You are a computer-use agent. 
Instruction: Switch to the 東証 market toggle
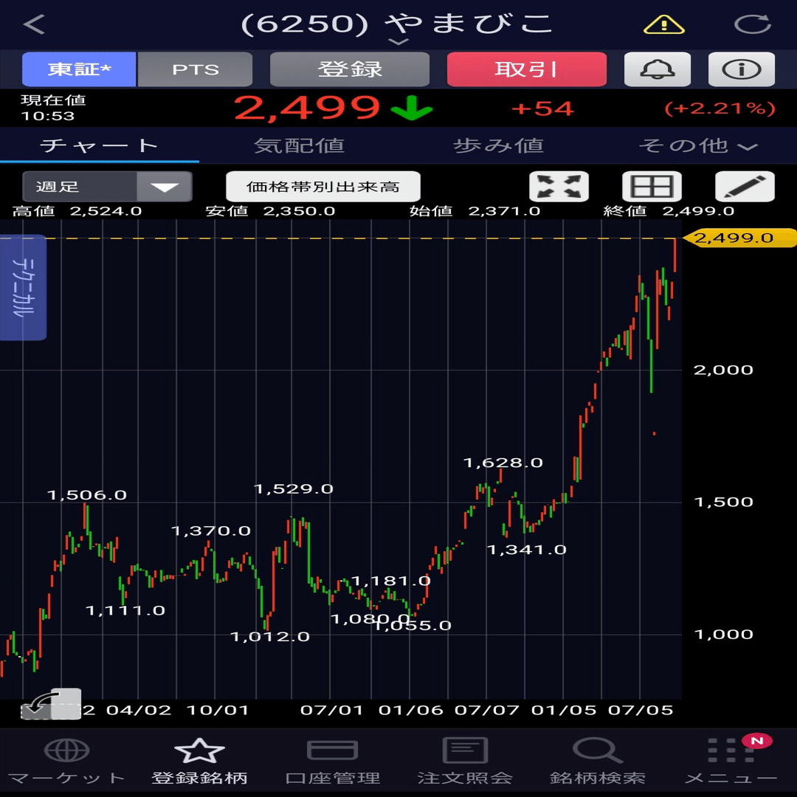click(x=79, y=69)
